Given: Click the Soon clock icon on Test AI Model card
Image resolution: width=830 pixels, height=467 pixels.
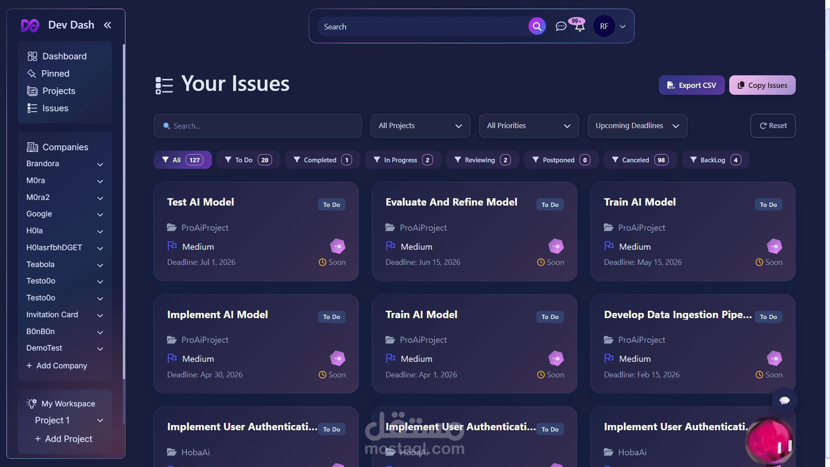Looking at the screenshot, I should 322,262.
